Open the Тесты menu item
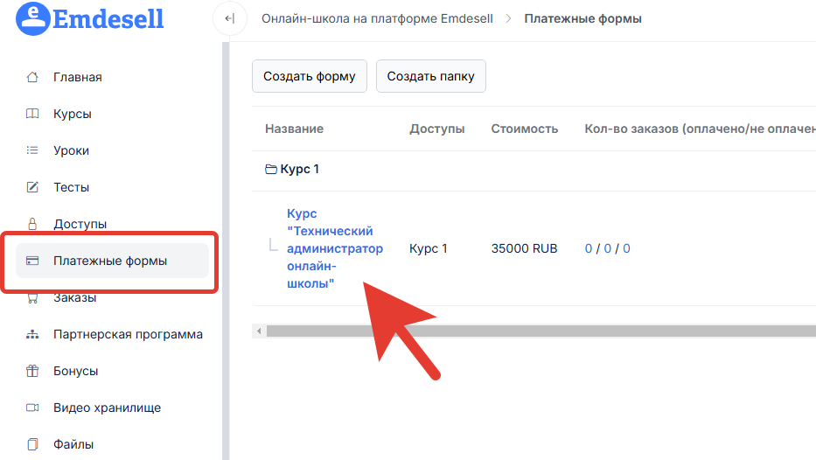This screenshot has width=816, height=460. point(72,187)
